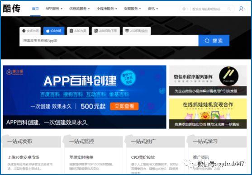
Task: Click the 搜狗百科 text on banner
Action: click(x=73, y=95)
